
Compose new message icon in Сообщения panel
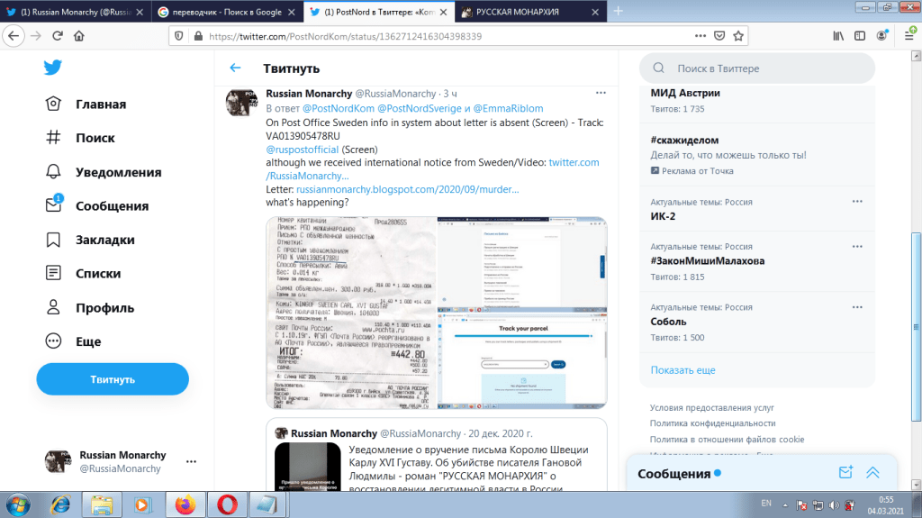[x=845, y=473]
